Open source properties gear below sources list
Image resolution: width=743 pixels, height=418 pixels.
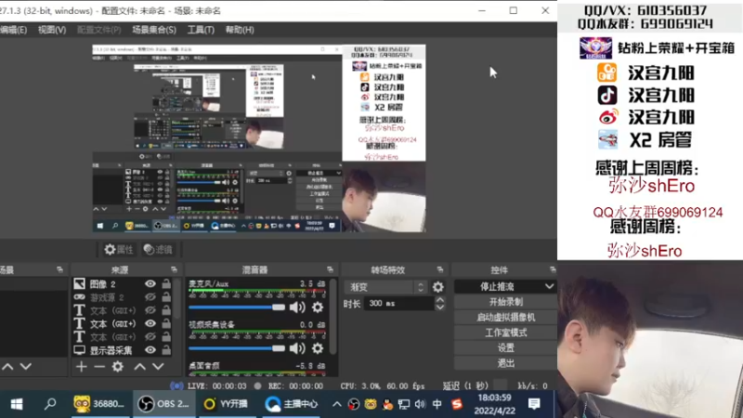(118, 366)
